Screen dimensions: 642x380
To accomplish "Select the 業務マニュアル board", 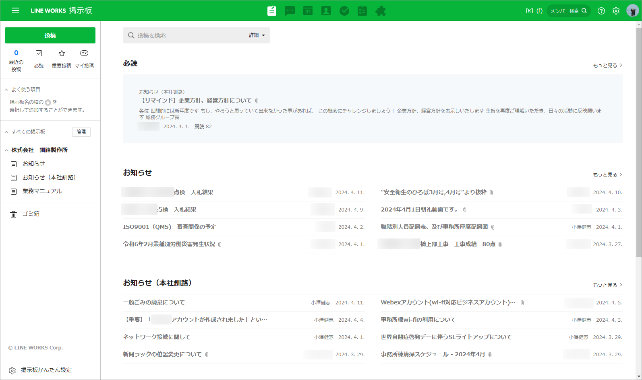I will coord(42,191).
